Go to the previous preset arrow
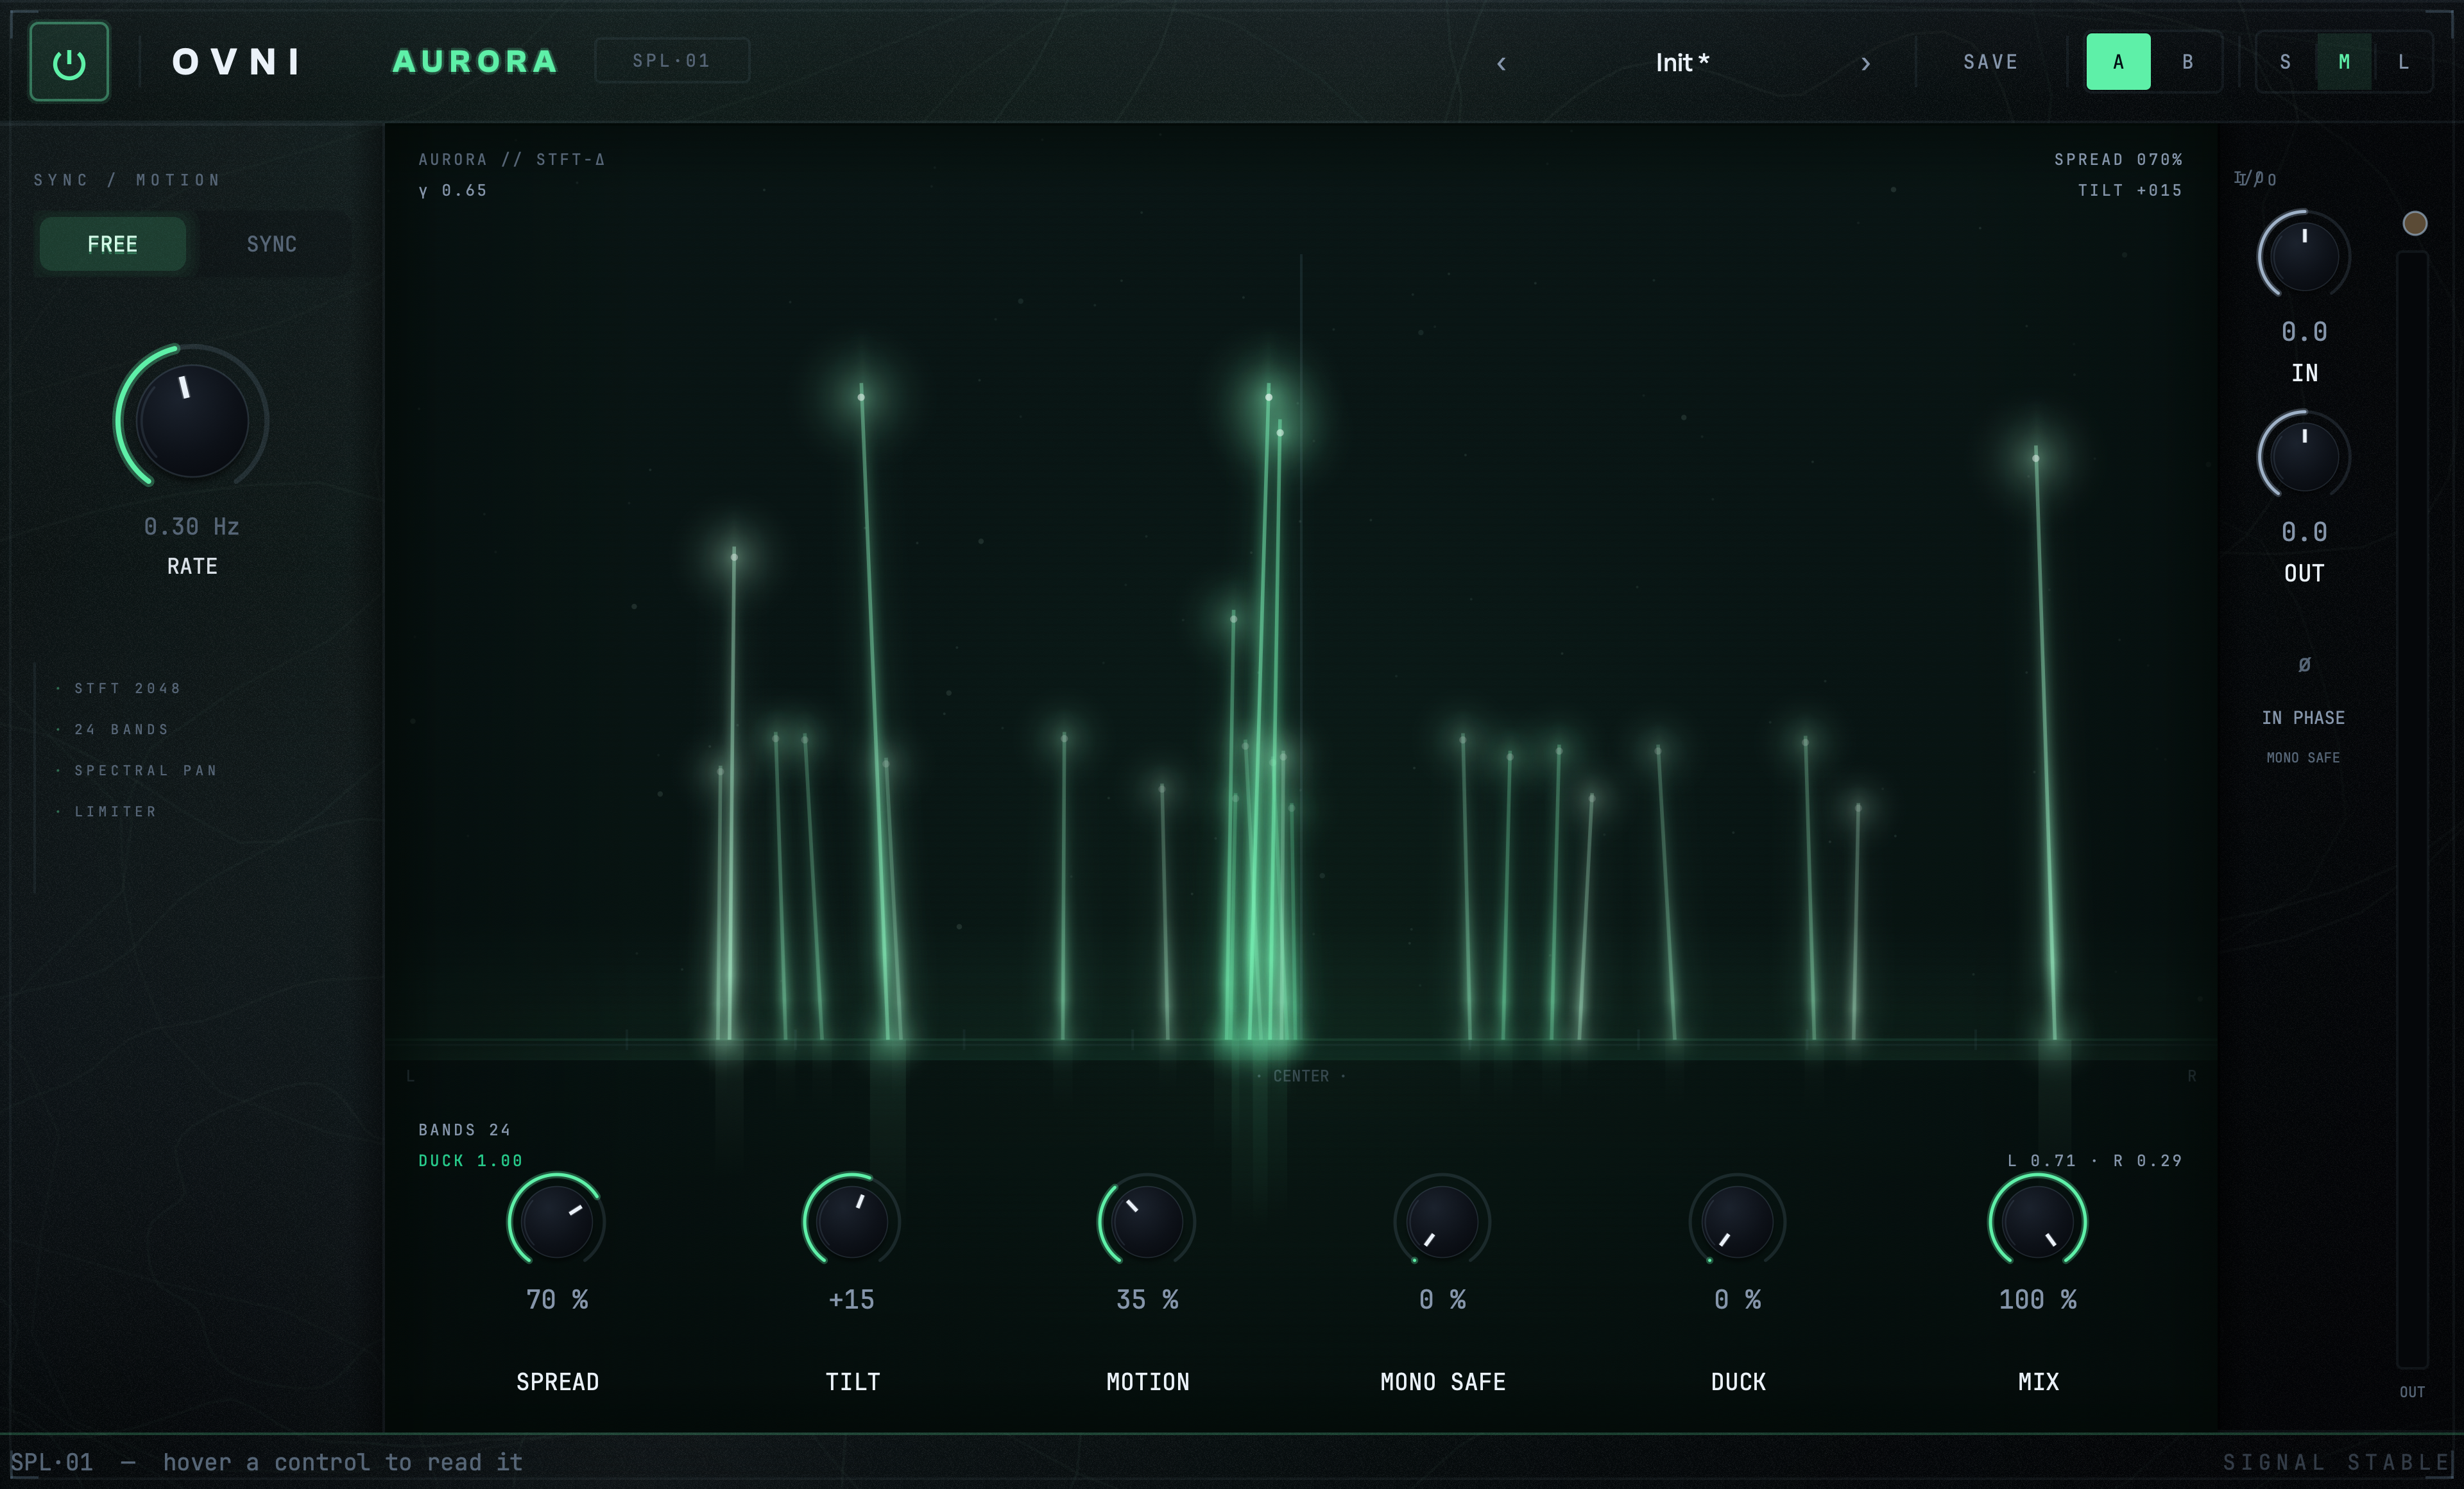Viewport: 2464px width, 1489px height. pos(1501,63)
